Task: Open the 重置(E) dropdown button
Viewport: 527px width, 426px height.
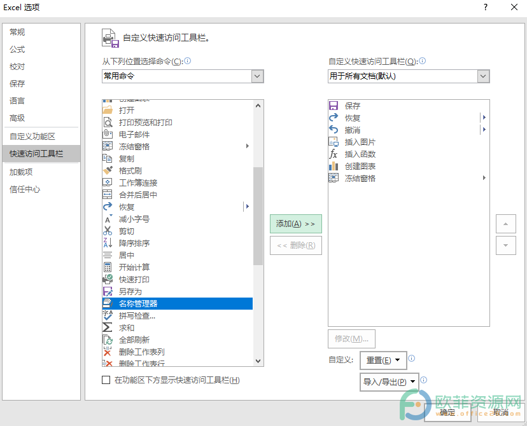Action: point(383,361)
